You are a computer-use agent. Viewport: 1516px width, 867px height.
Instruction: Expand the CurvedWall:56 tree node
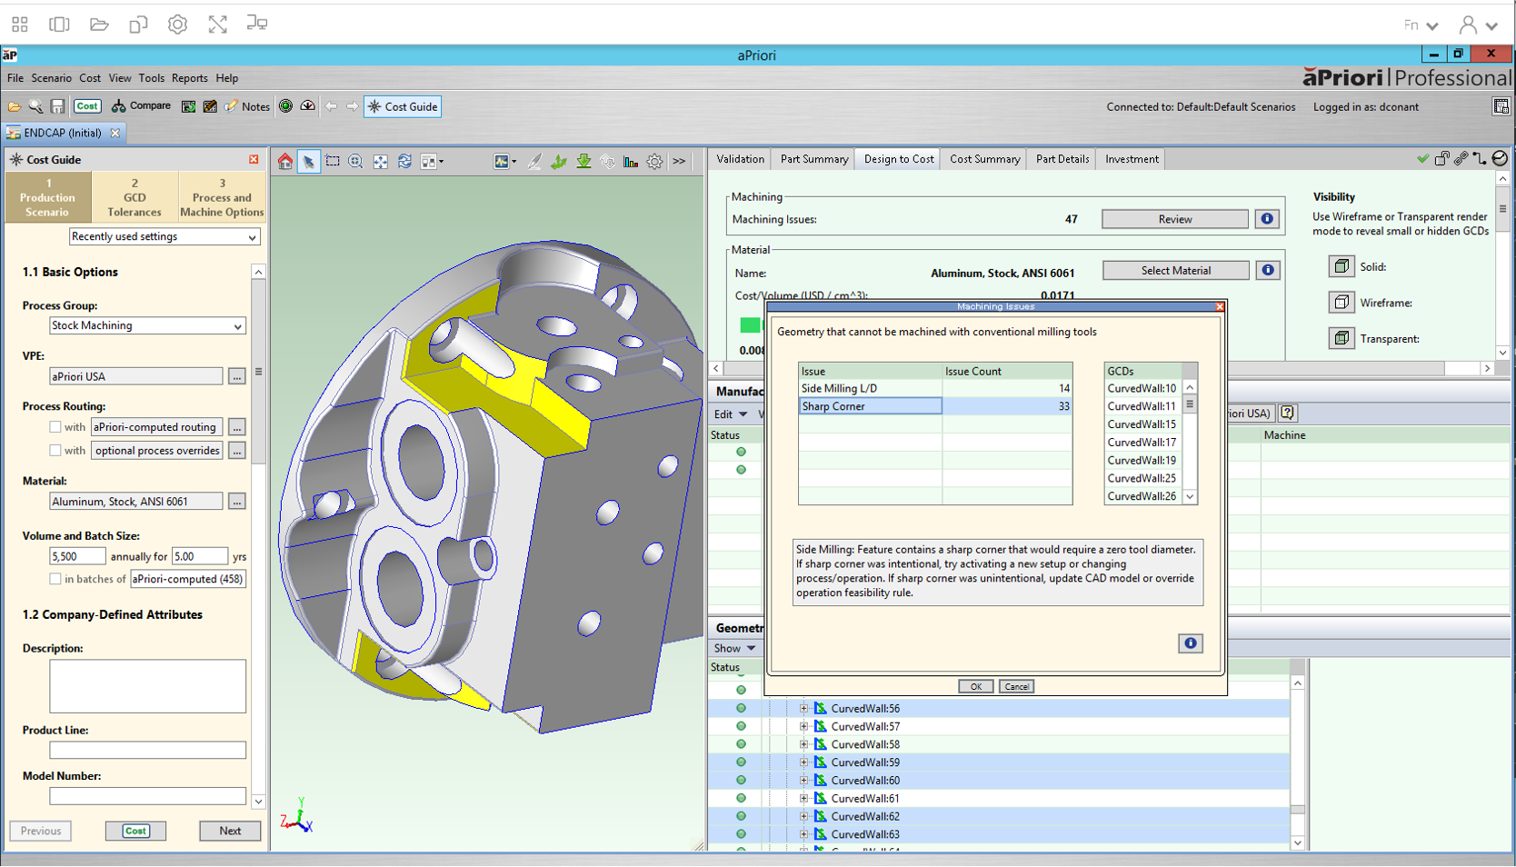[803, 709]
